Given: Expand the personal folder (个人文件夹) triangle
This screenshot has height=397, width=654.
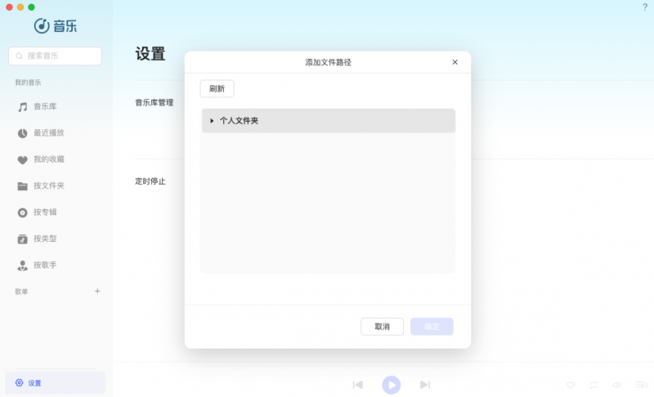Looking at the screenshot, I should [212, 121].
